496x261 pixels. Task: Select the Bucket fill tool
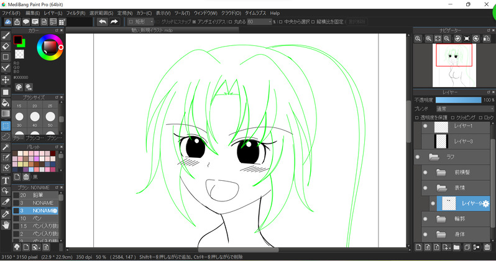pos(6,103)
